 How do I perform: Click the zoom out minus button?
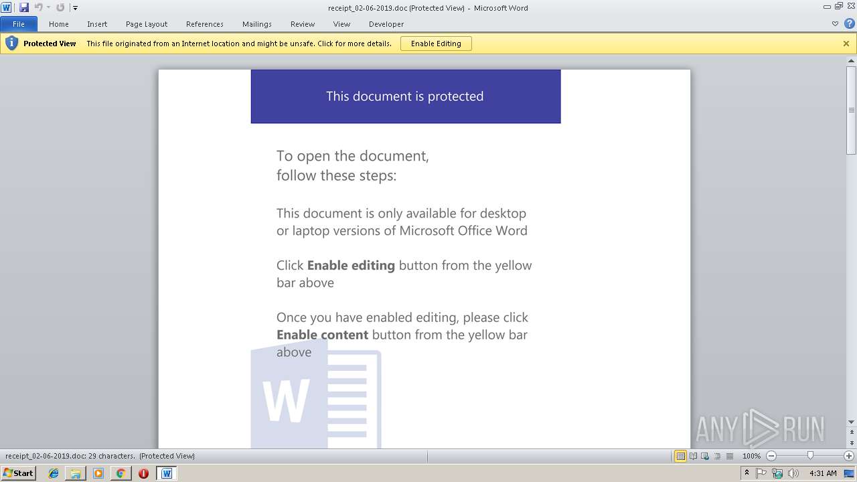(x=771, y=456)
